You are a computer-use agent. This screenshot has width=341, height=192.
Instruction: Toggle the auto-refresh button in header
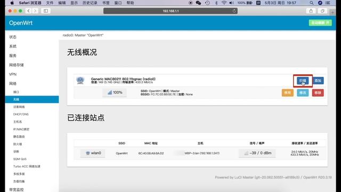320,23
